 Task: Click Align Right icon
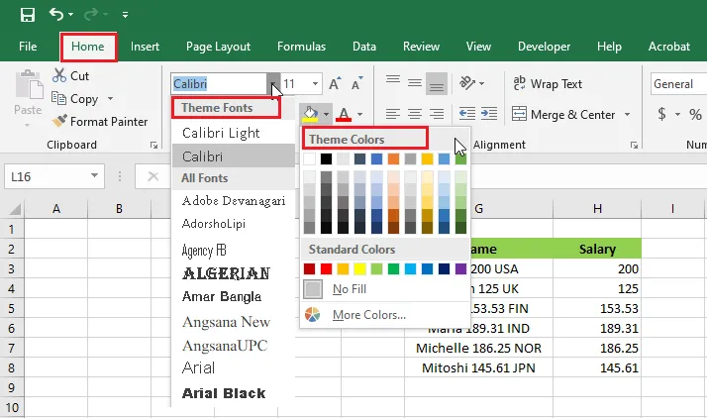437,114
